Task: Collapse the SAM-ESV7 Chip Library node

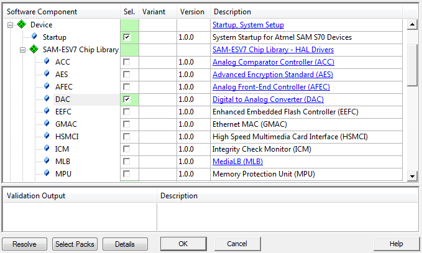Action: pos(23,50)
